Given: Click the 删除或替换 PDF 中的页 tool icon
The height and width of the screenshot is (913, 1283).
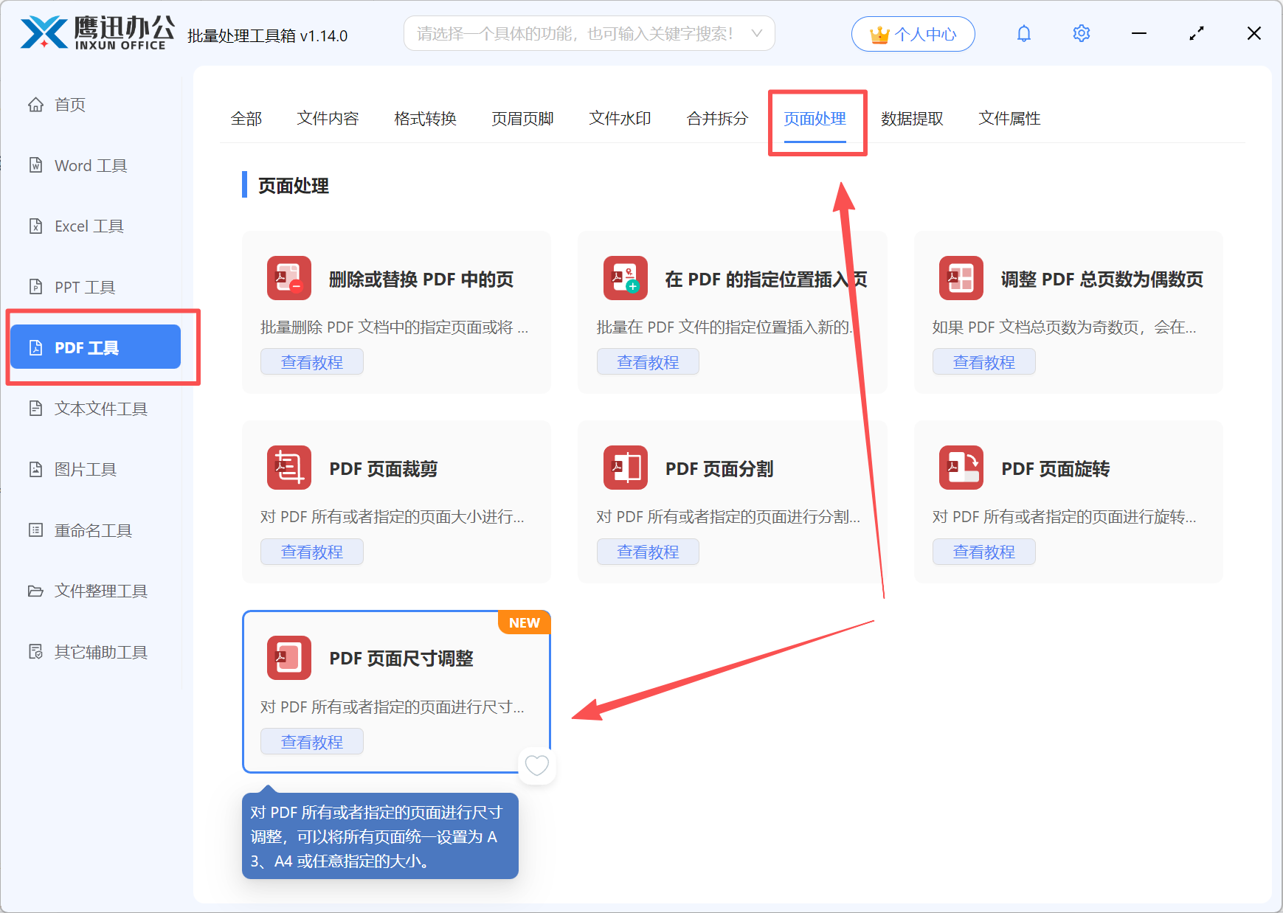Looking at the screenshot, I should coord(289,278).
